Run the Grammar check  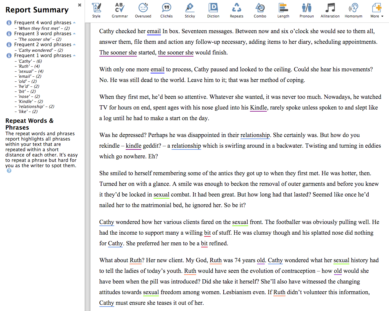pyautogui.click(x=120, y=10)
